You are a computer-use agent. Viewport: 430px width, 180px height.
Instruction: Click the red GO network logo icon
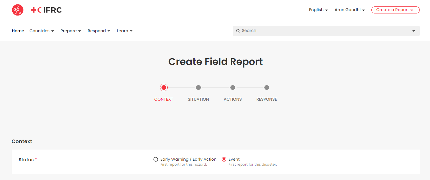[x=18, y=10]
